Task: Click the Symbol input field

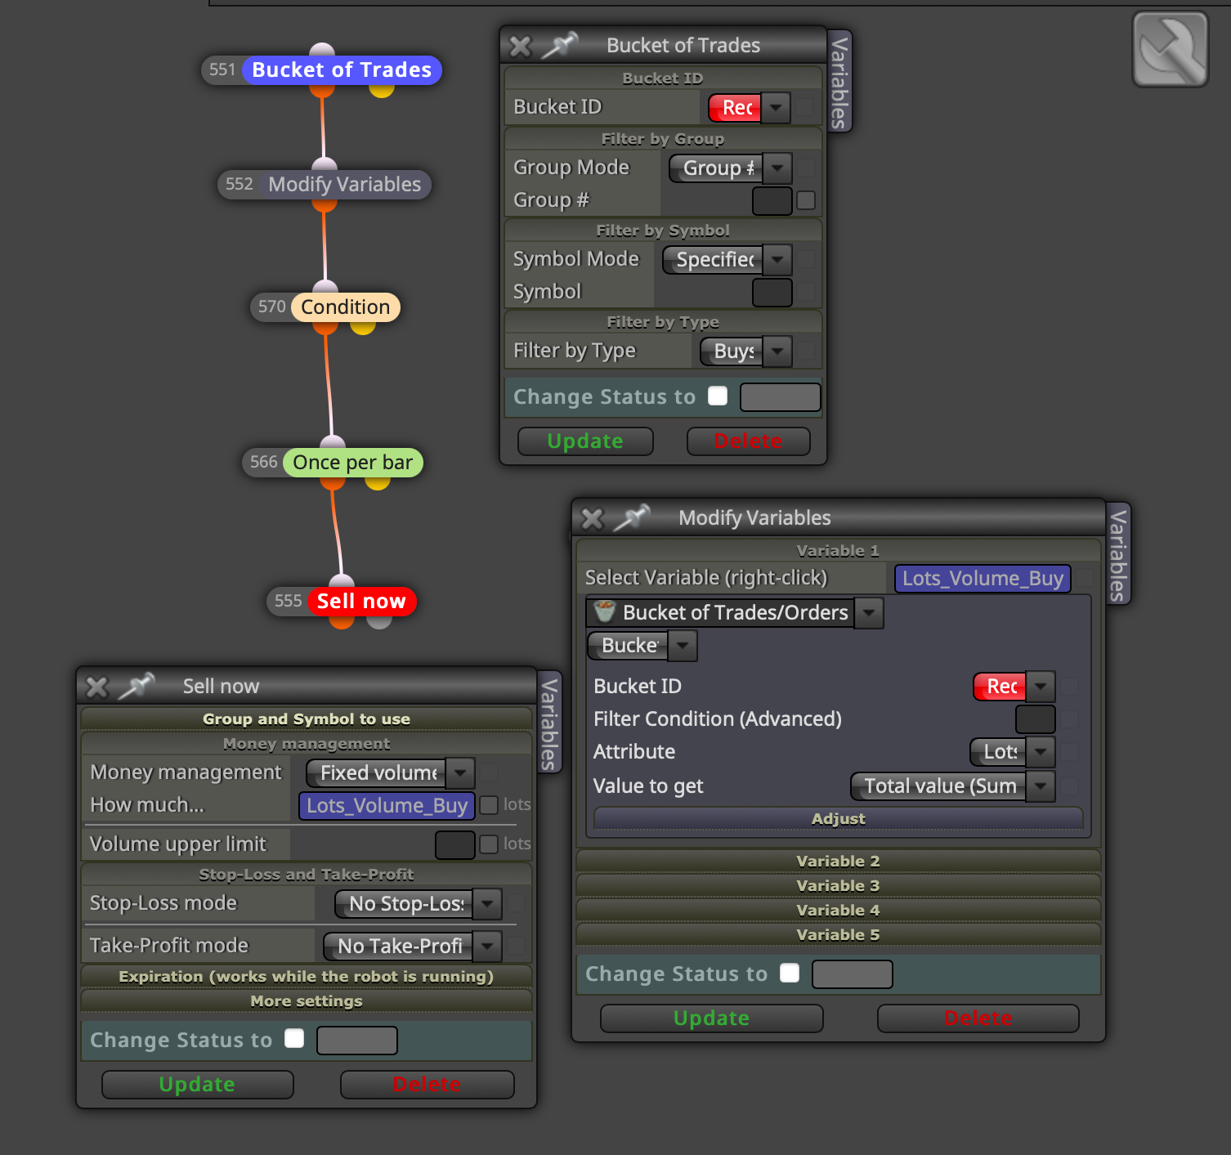Action: click(772, 292)
